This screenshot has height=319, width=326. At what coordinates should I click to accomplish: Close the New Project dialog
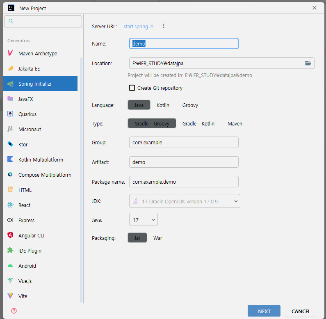(x=315, y=8)
